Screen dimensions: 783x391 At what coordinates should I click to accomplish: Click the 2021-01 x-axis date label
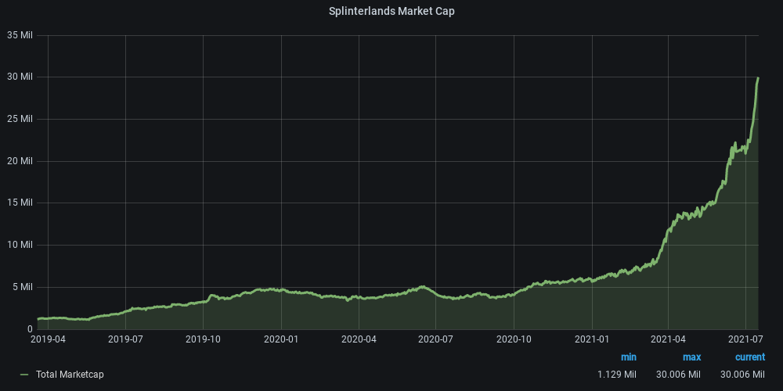pyautogui.click(x=592, y=339)
